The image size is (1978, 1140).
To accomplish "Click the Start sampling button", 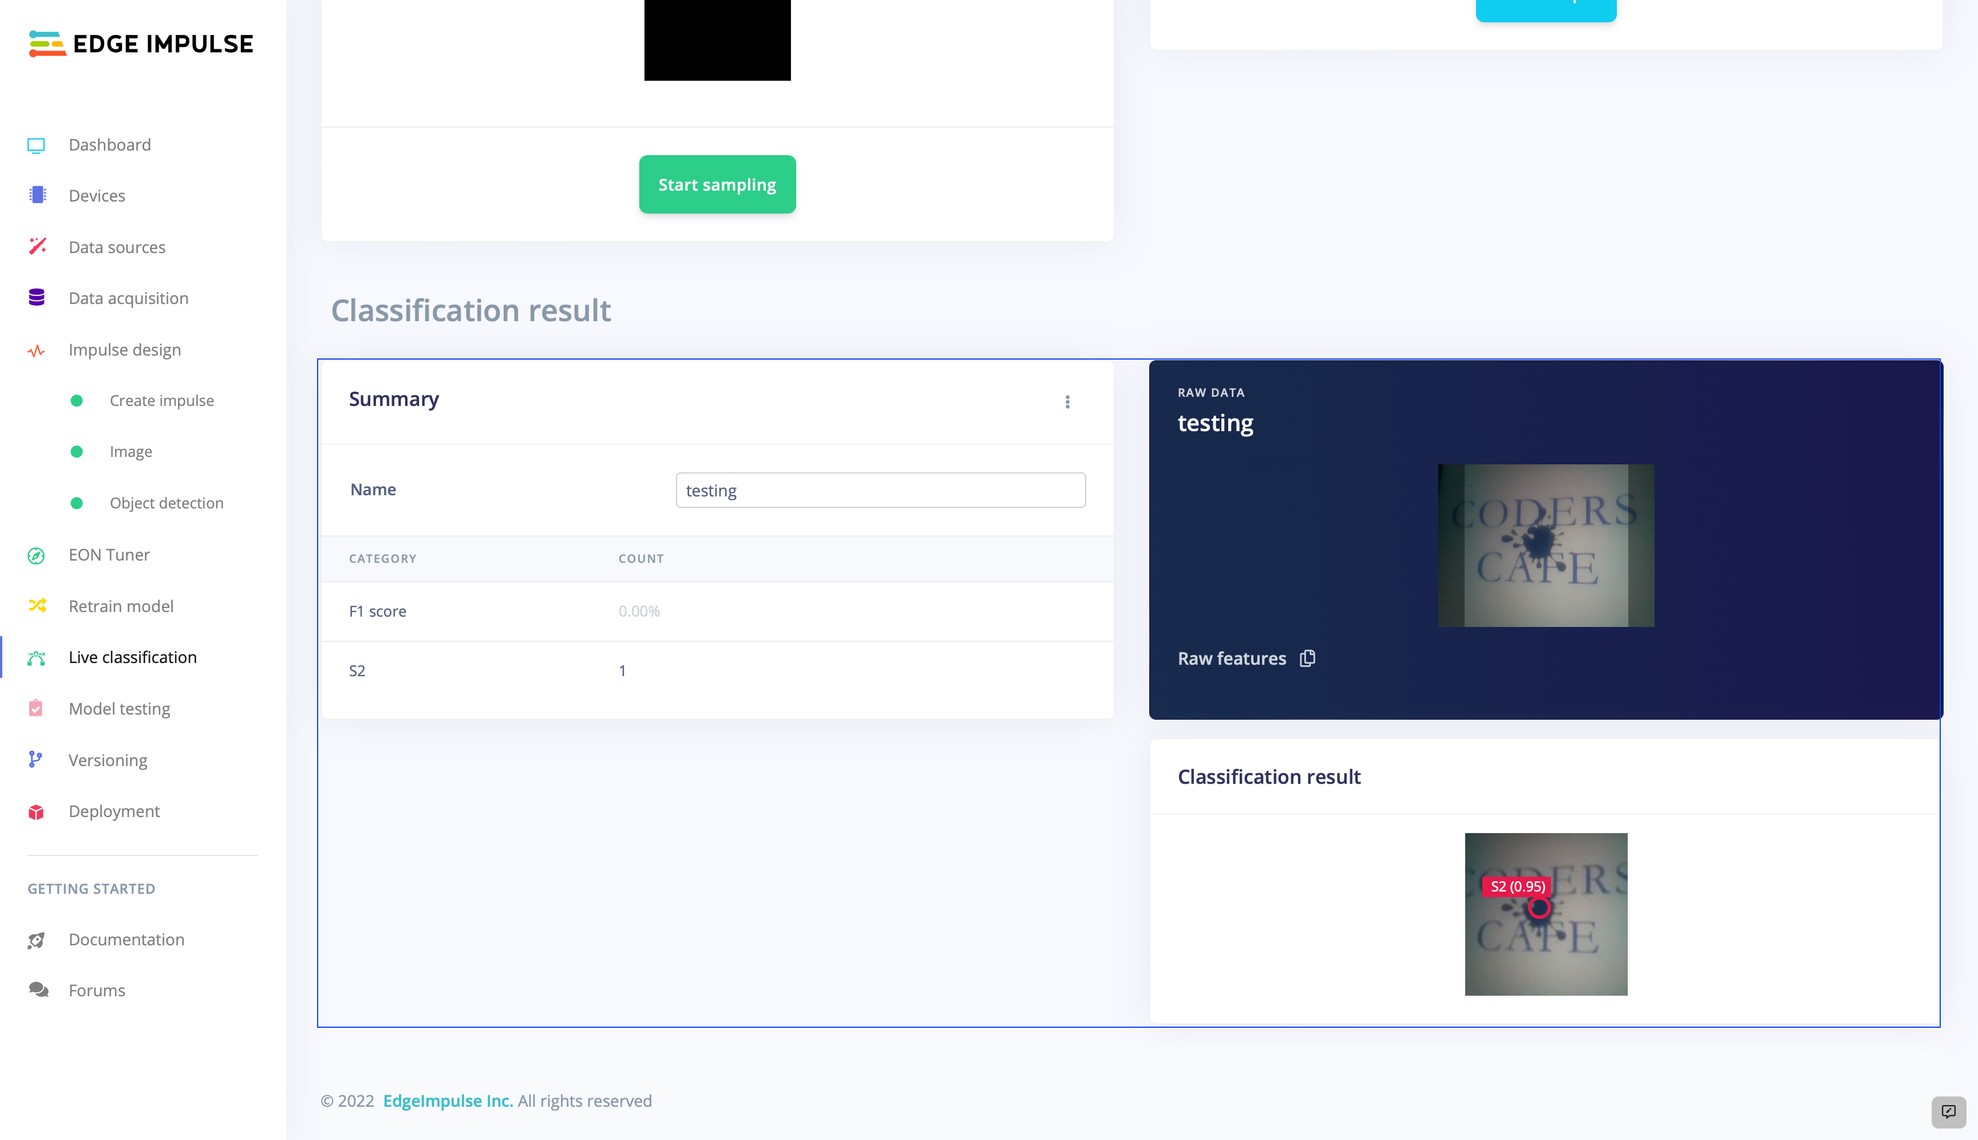I will tap(717, 183).
